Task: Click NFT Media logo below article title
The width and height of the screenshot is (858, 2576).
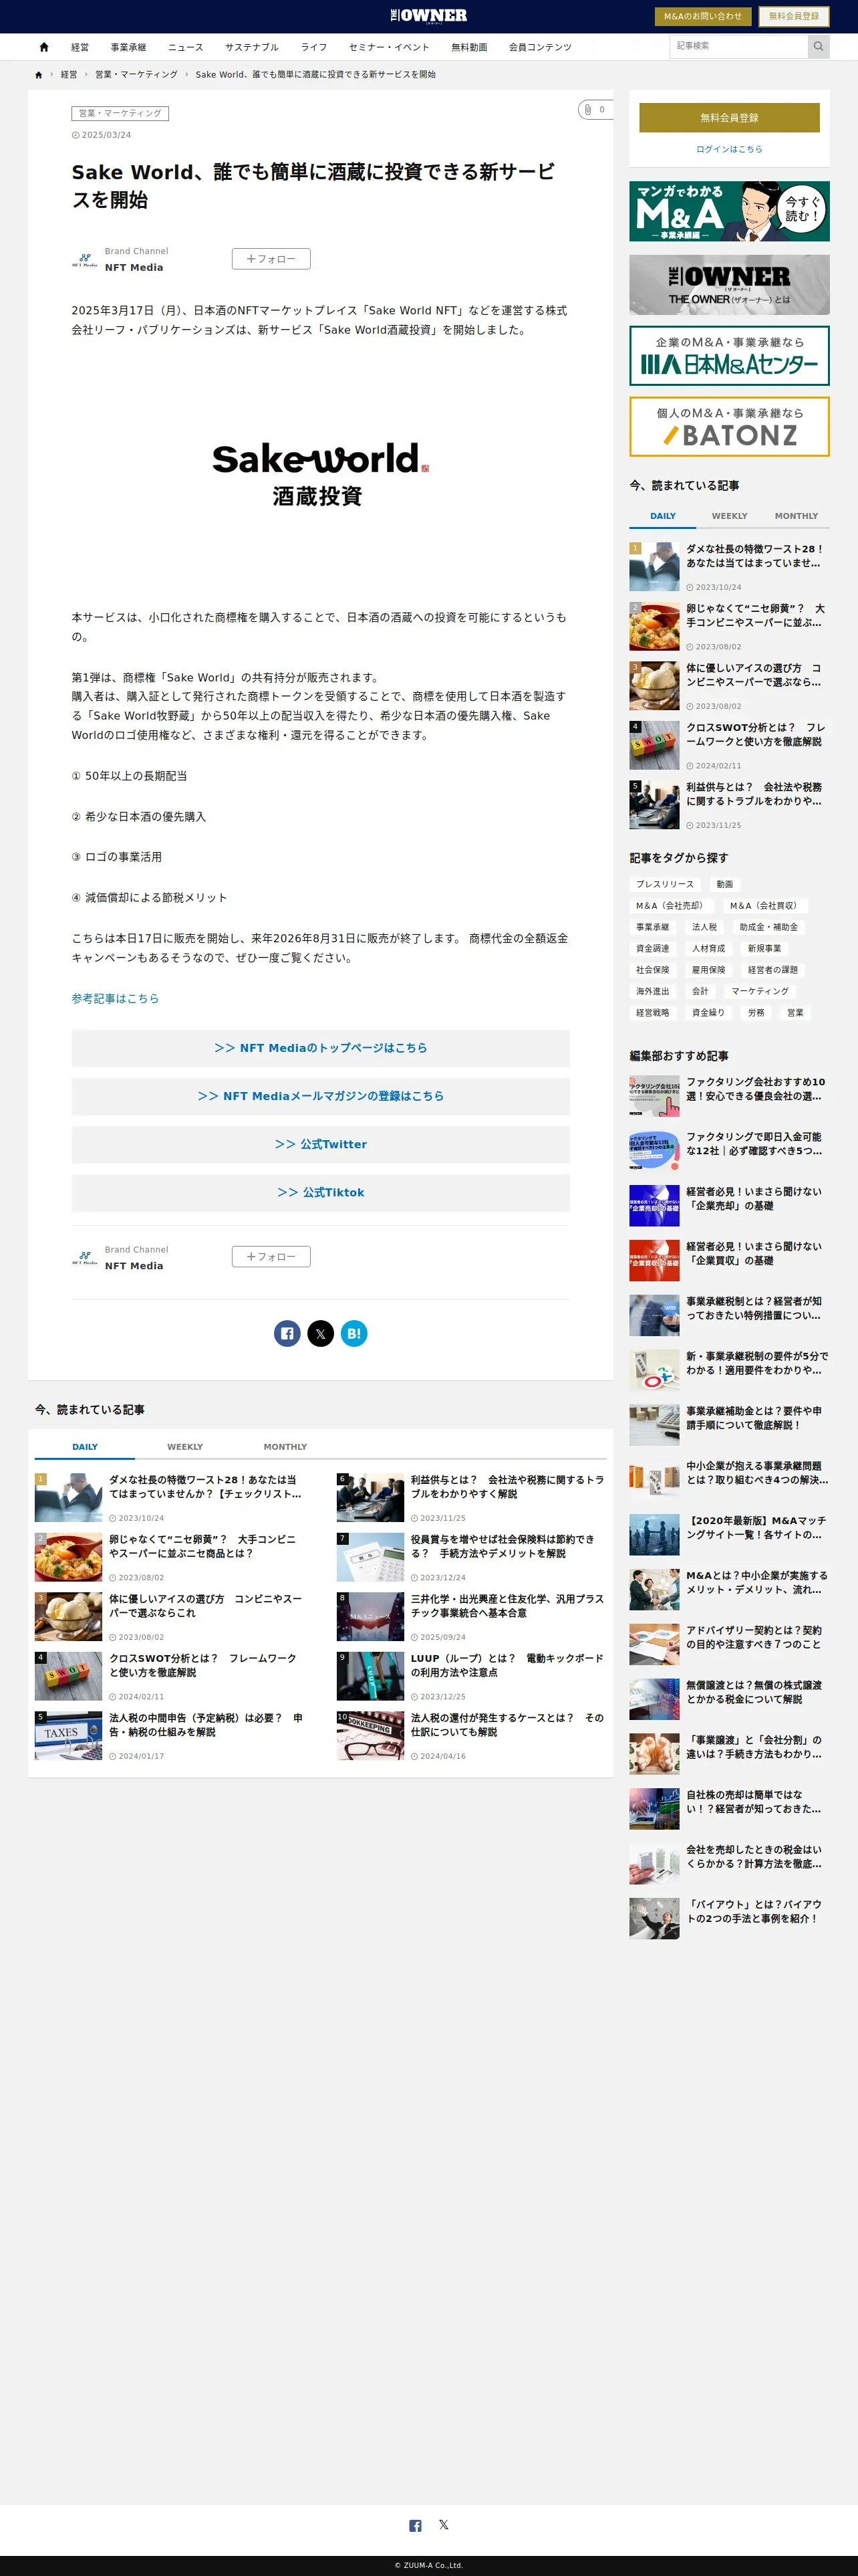Action: click(85, 260)
